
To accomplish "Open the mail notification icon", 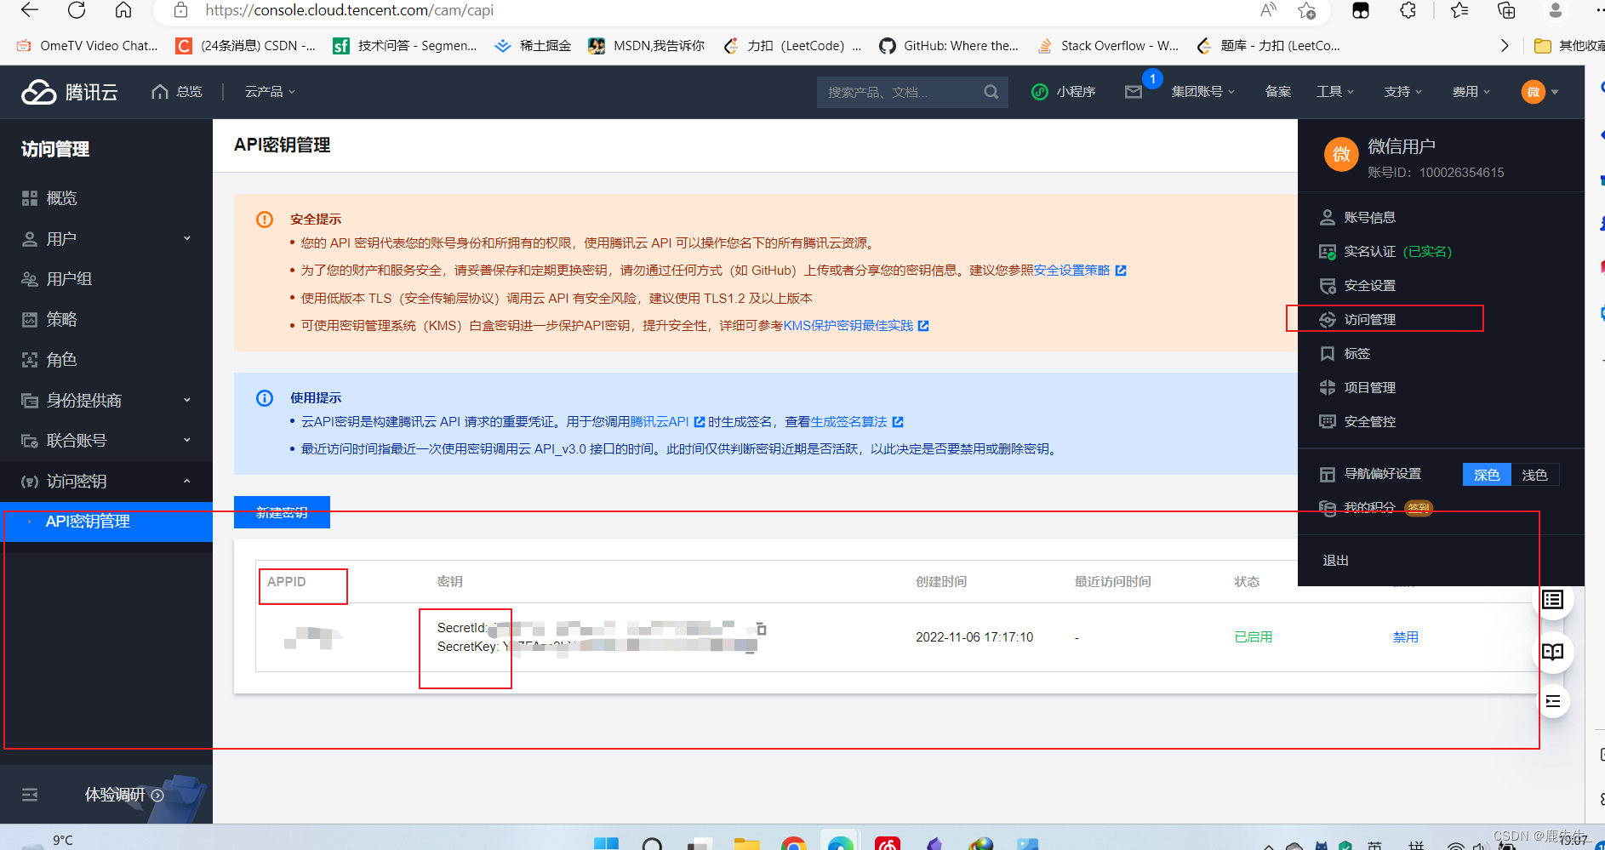I will point(1133,92).
